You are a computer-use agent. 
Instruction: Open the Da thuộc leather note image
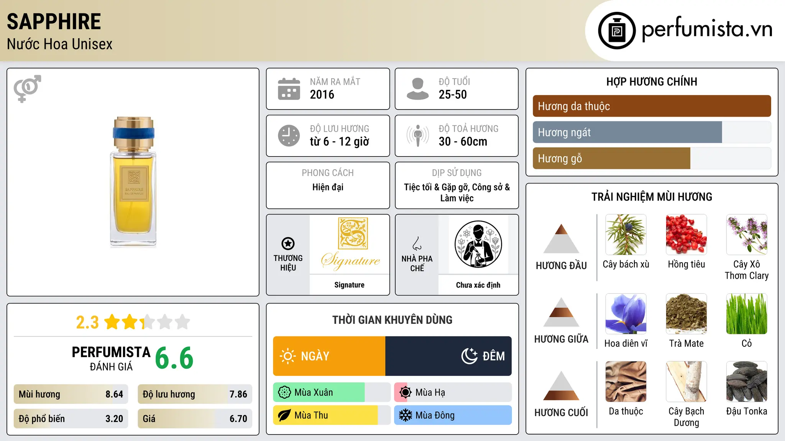coord(626,382)
